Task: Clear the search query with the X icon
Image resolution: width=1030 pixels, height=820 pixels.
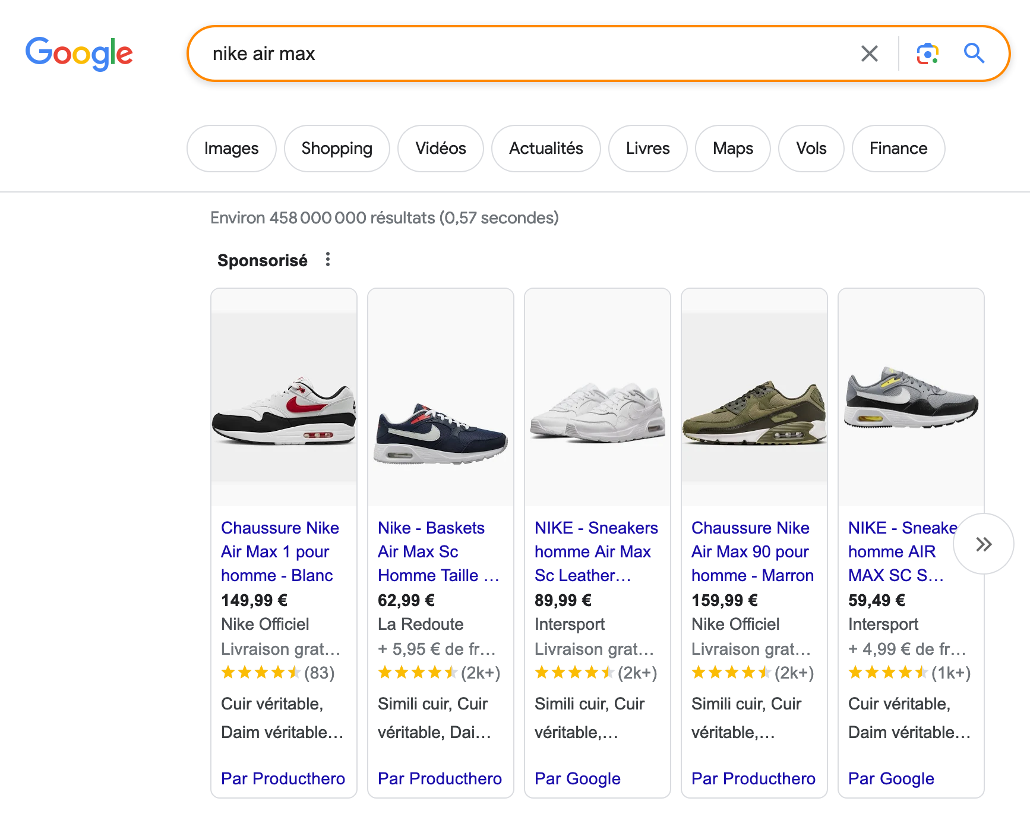Action: (x=870, y=53)
